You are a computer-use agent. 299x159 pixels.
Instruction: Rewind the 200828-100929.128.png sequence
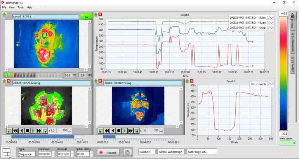coord(15,131)
